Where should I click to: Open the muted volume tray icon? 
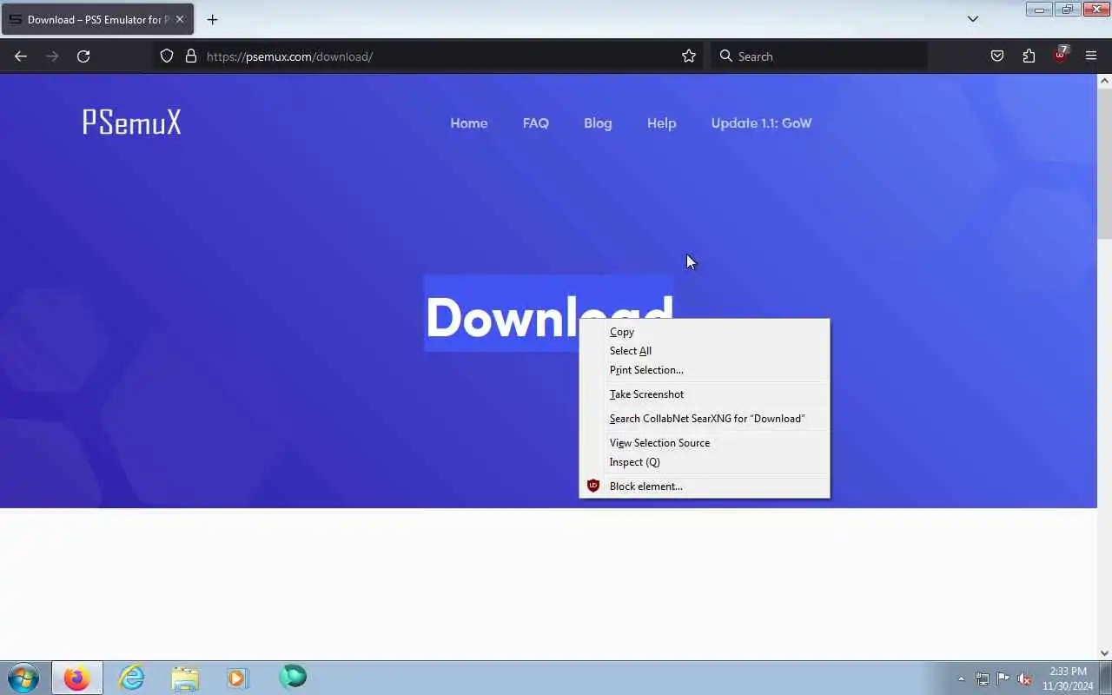[x=1024, y=679]
